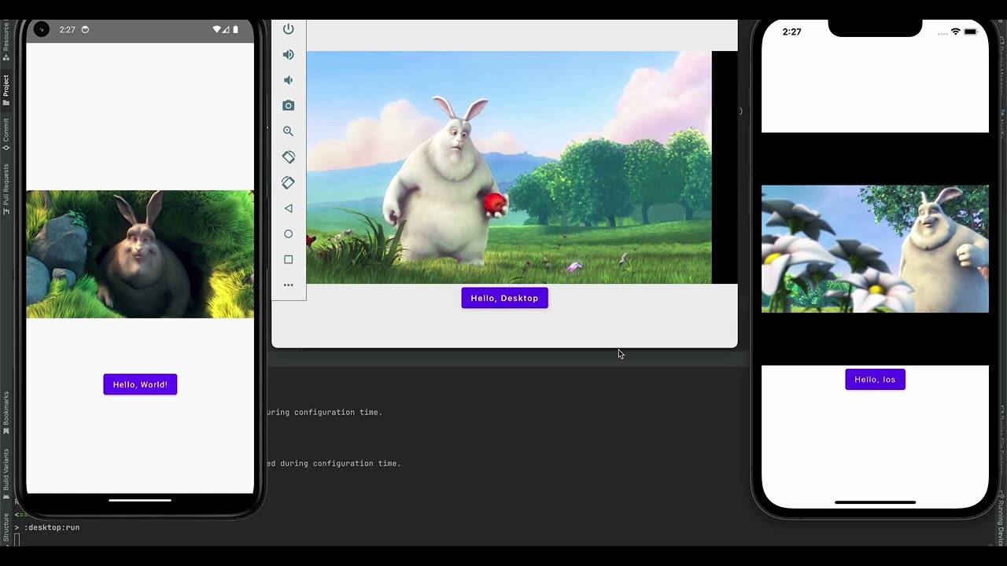Click the Android battery status icon
The height and width of the screenshot is (566, 1007).
235,30
